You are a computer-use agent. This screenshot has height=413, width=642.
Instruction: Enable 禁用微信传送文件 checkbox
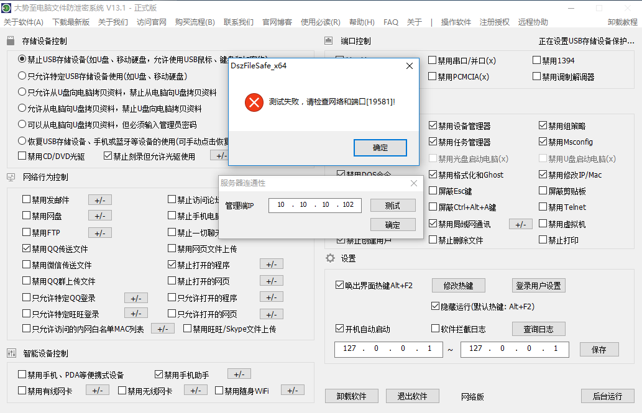(27, 265)
